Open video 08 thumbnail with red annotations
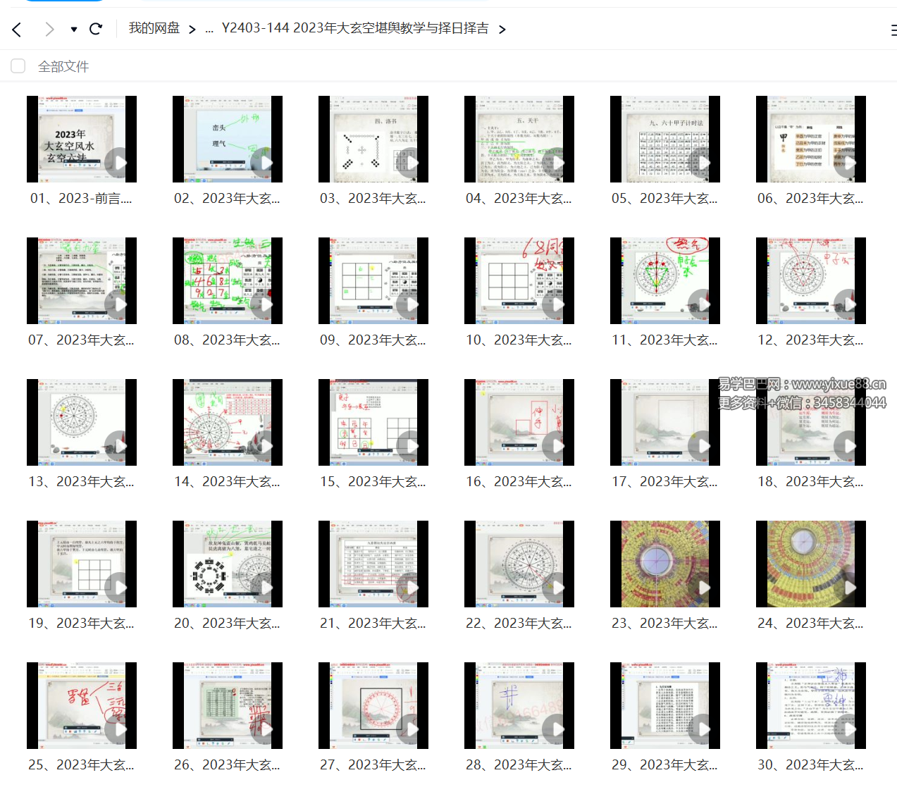 (227, 280)
